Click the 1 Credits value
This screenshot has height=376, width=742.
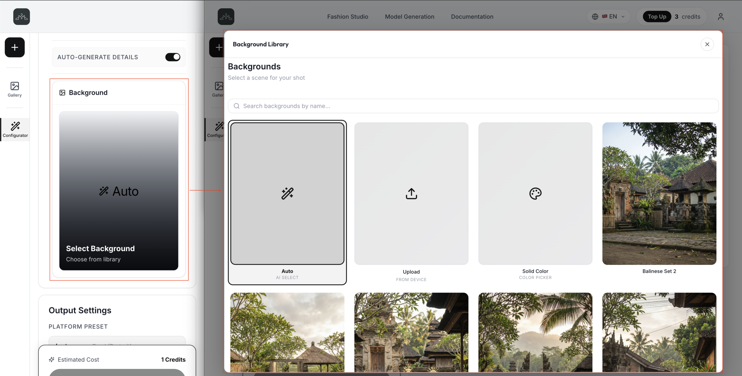(173, 360)
